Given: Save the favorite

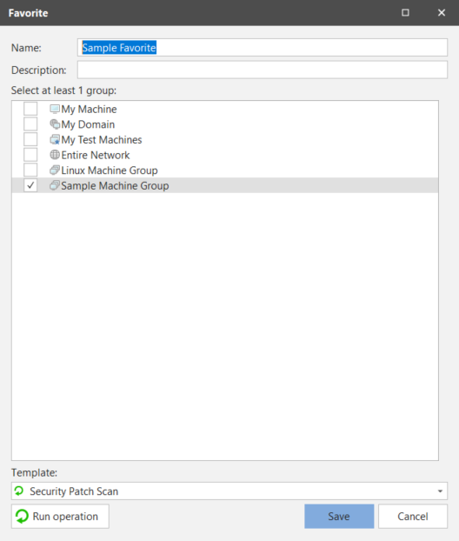Looking at the screenshot, I should [x=339, y=516].
